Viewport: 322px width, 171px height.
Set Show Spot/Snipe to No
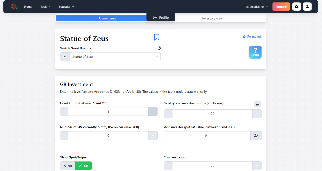coord(68,166)
